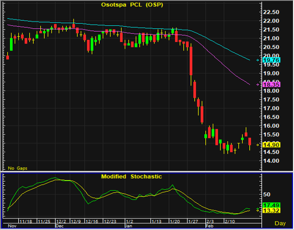Click the green 17.49 stochastic value label
The image size is (294, 230).
271,205
